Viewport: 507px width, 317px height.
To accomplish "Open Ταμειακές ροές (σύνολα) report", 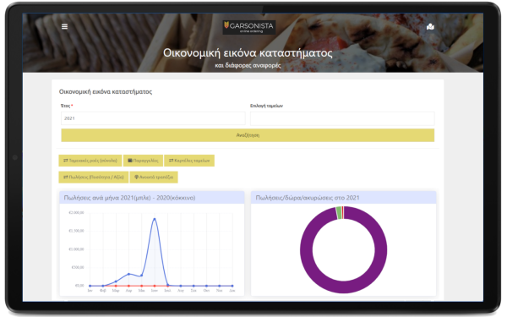I will coord(90,161).
